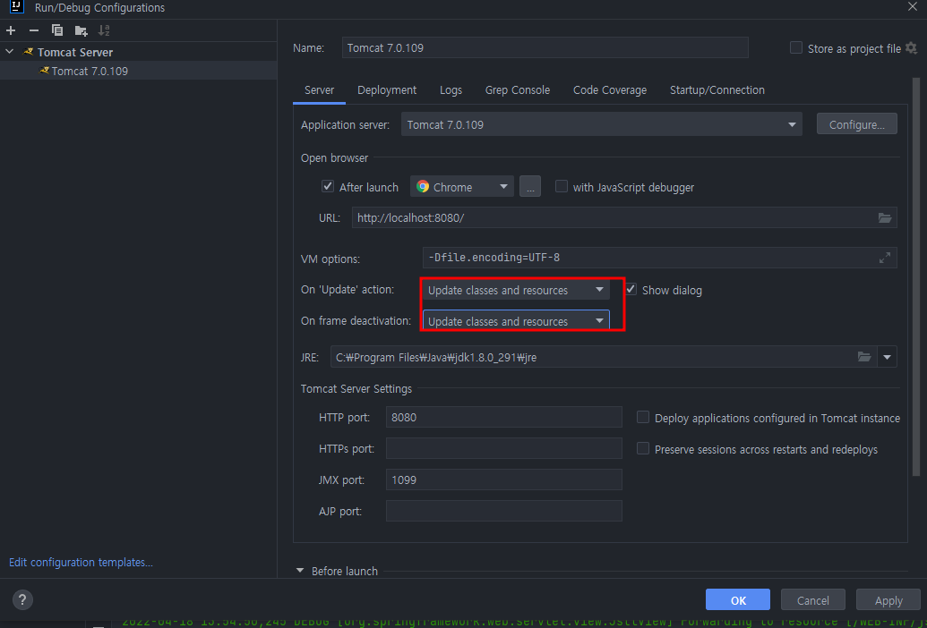Image resolution: width=927 pixels, height=628 pixels.
Task: Click the VM options input field
Action: [660, 258]
